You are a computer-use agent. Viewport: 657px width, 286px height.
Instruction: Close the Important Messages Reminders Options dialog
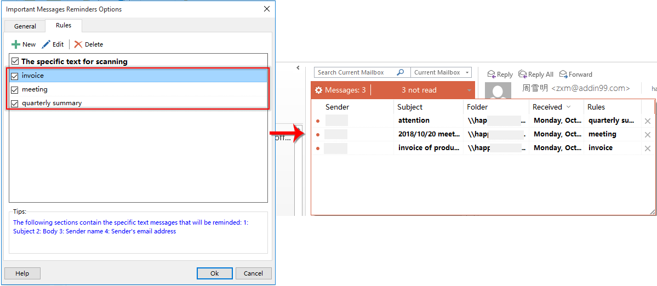click(x=266, y=9)
